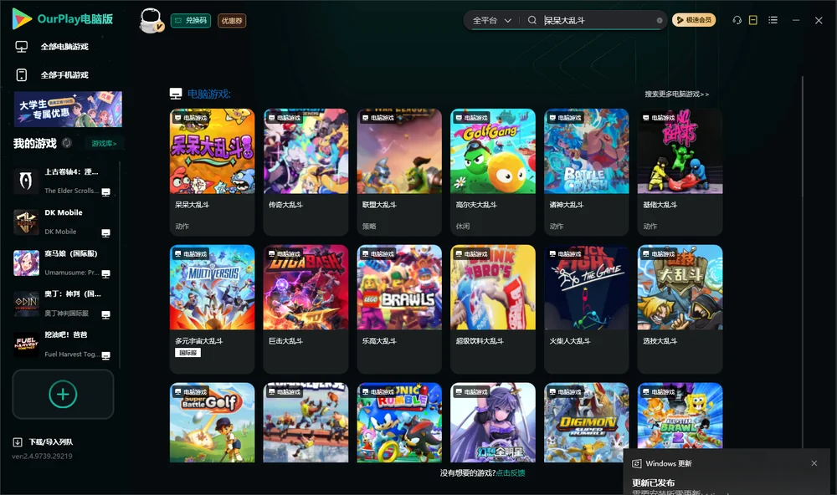Click the add game plus icon
The image size is (837, 495).
pos(63,395)
